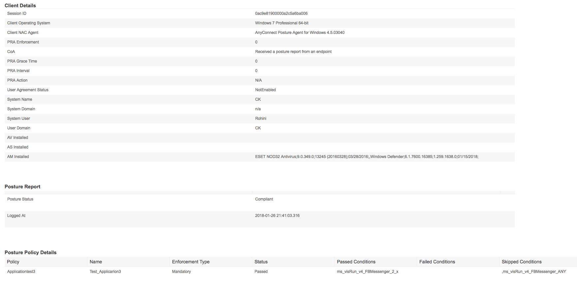Click the Skipped Conditions column header

point(522,262)
